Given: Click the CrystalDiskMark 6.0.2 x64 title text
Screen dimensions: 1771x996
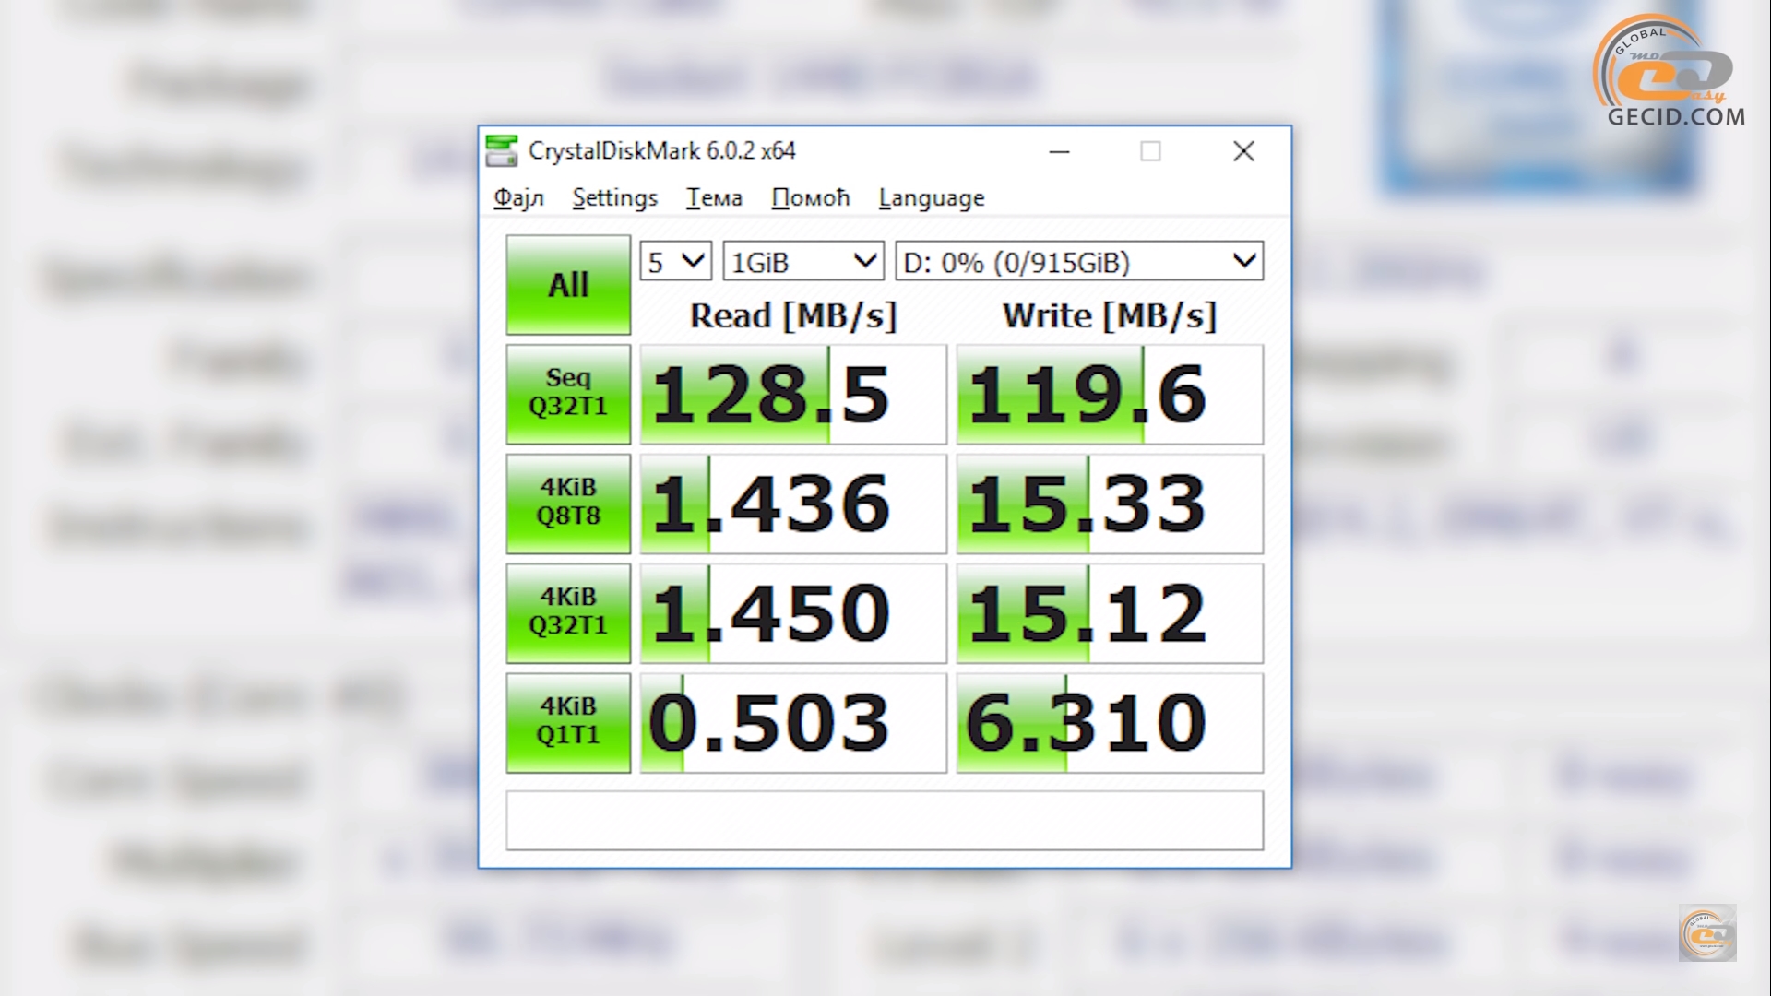Looking at the screenshot, I should [x=661, y=150].
